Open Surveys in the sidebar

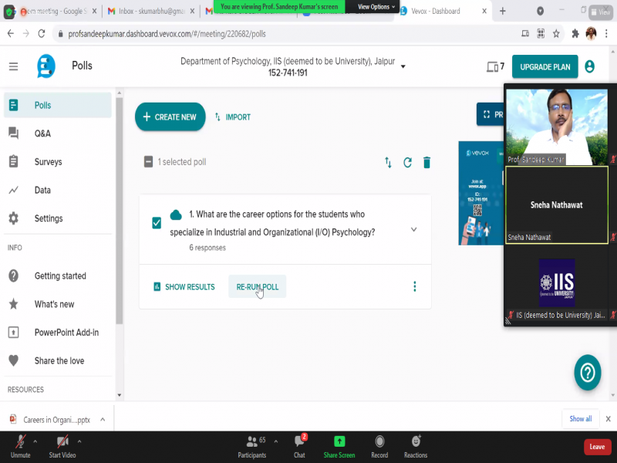click(x=48, y=162)
